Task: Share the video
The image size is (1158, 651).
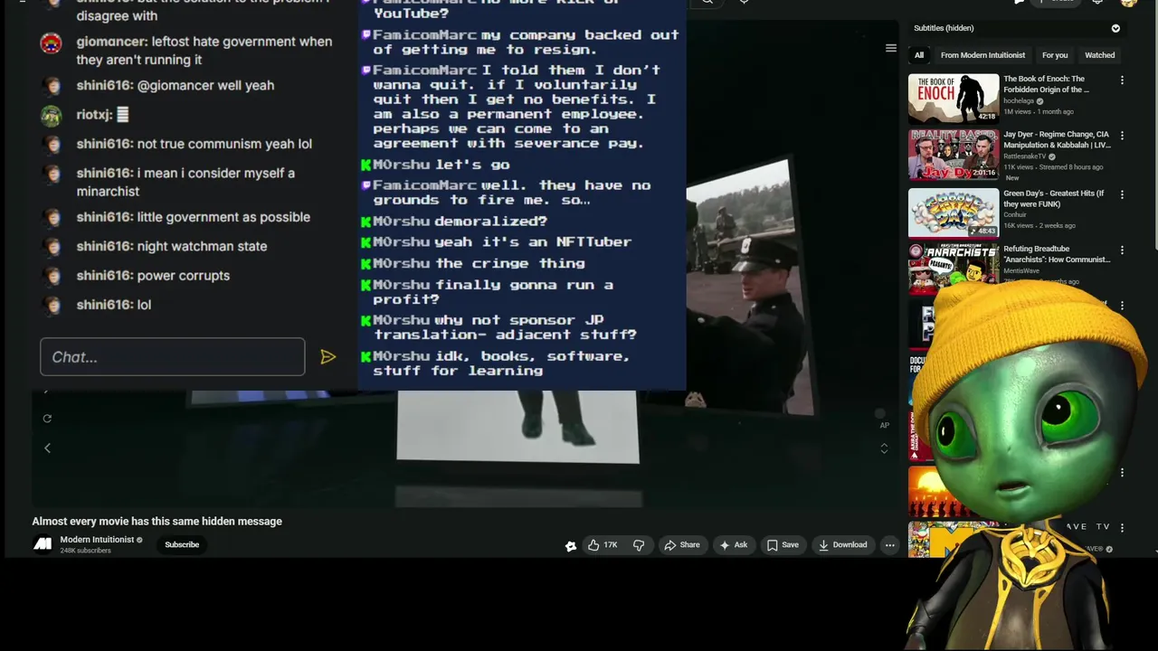Action: (x=682, y=545)
